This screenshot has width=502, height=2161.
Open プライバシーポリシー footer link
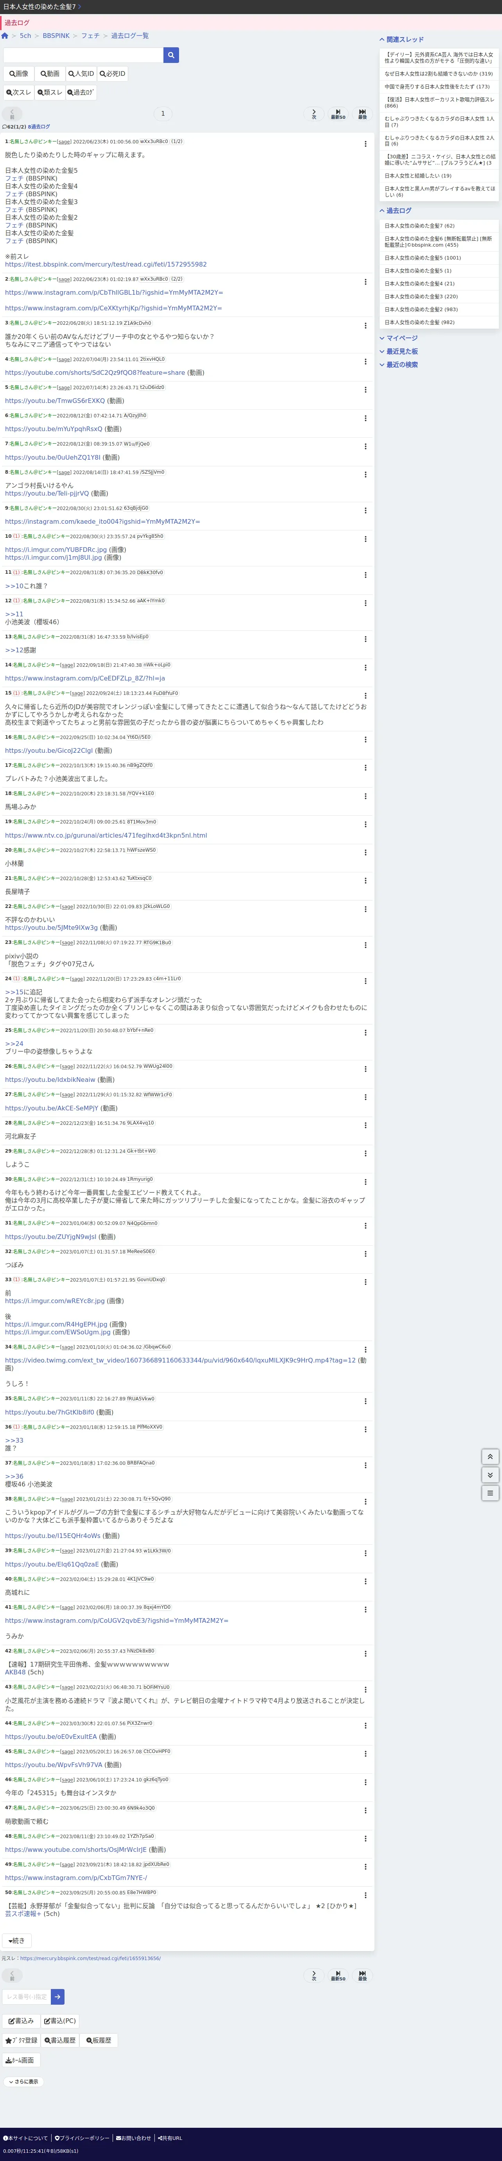[82, 2138]
